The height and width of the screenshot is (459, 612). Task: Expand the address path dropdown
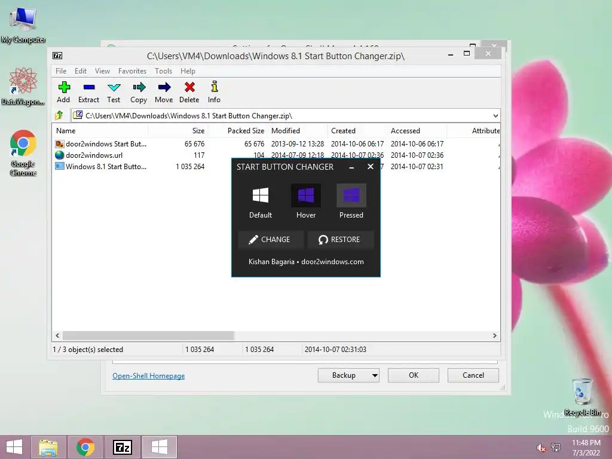coord(495,115)
